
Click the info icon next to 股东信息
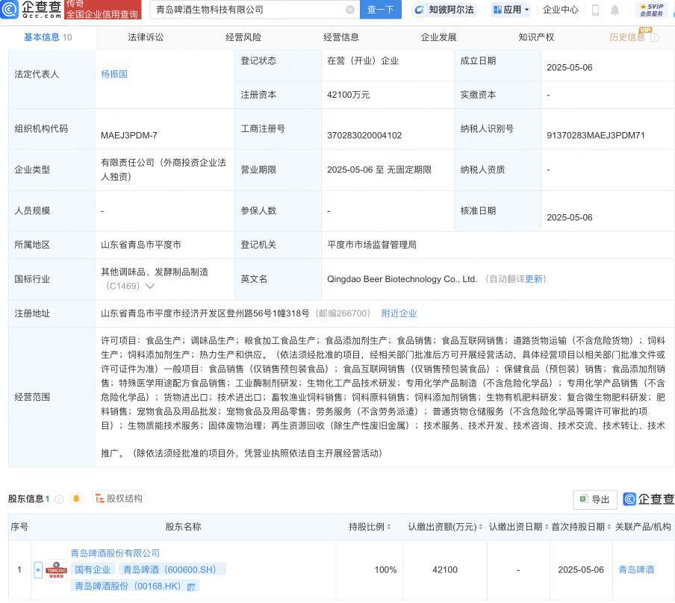(60, 499)
